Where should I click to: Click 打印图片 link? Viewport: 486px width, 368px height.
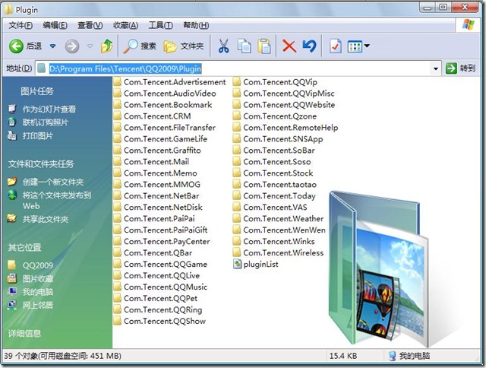coord(37,136)
